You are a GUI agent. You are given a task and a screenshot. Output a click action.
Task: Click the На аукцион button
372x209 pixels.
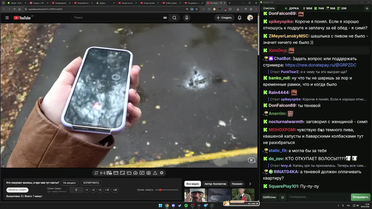point(69,183)
